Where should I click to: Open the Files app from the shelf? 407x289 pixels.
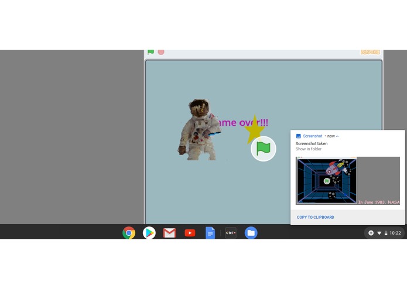click(x=251, y=233)
